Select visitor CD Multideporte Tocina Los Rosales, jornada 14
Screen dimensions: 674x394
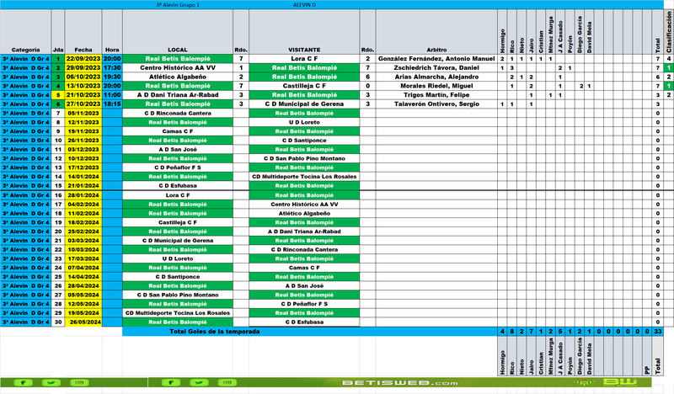(x=304, y=177)
